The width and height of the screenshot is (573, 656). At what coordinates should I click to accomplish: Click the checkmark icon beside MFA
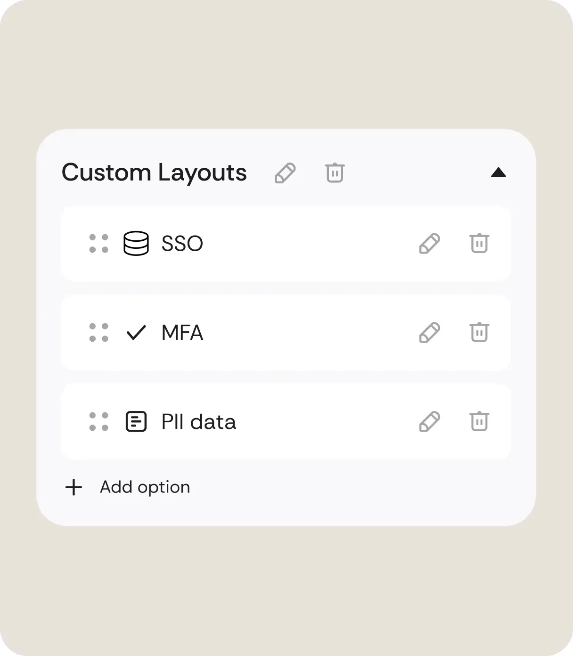click(x=137, y=333)
